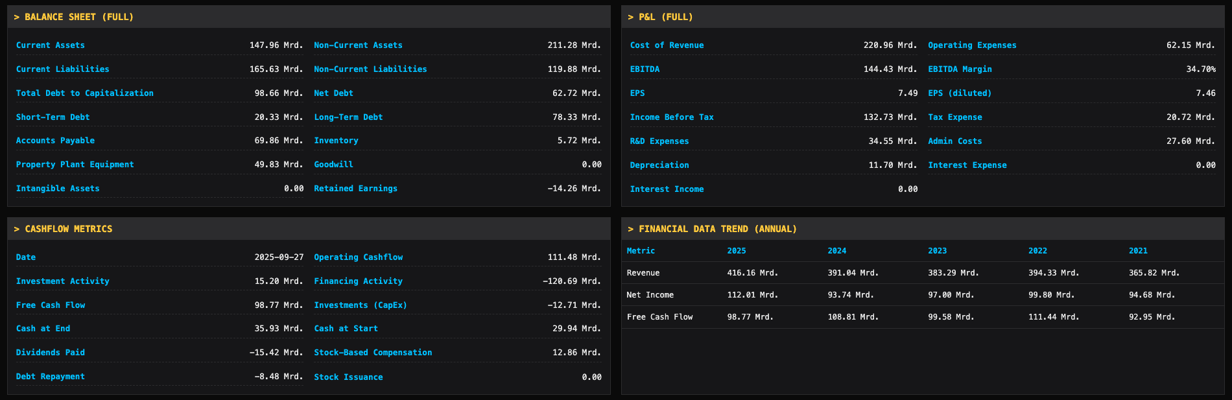Screen dimensions: 1232x400
Task: Select the R&D Expenses label
Action: click(659, 141)
